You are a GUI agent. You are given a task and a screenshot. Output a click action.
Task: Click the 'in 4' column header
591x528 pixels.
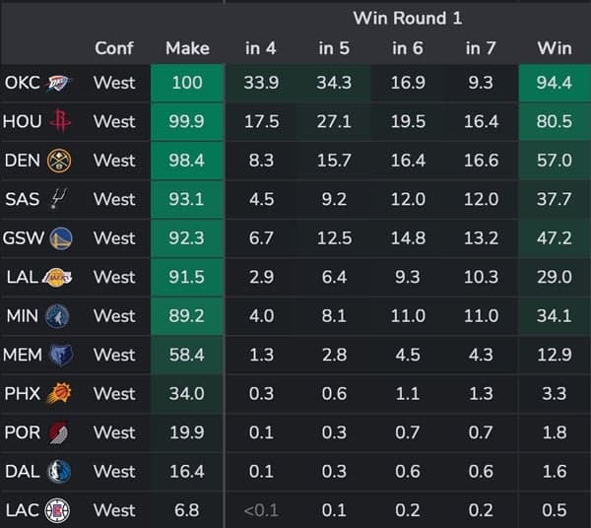(x=260, y=48)
